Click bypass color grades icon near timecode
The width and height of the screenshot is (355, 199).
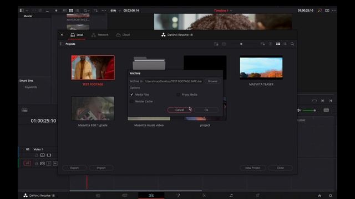click(319, 11)
